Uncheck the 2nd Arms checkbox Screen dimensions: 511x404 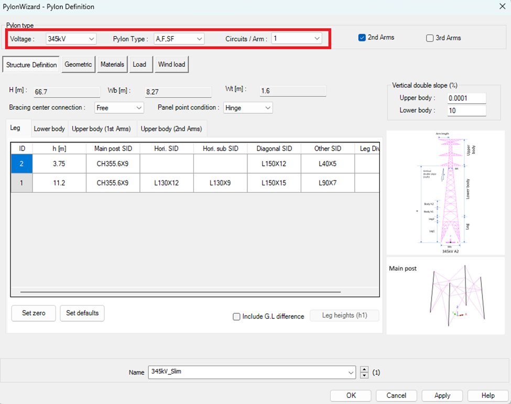click(362, 38)
